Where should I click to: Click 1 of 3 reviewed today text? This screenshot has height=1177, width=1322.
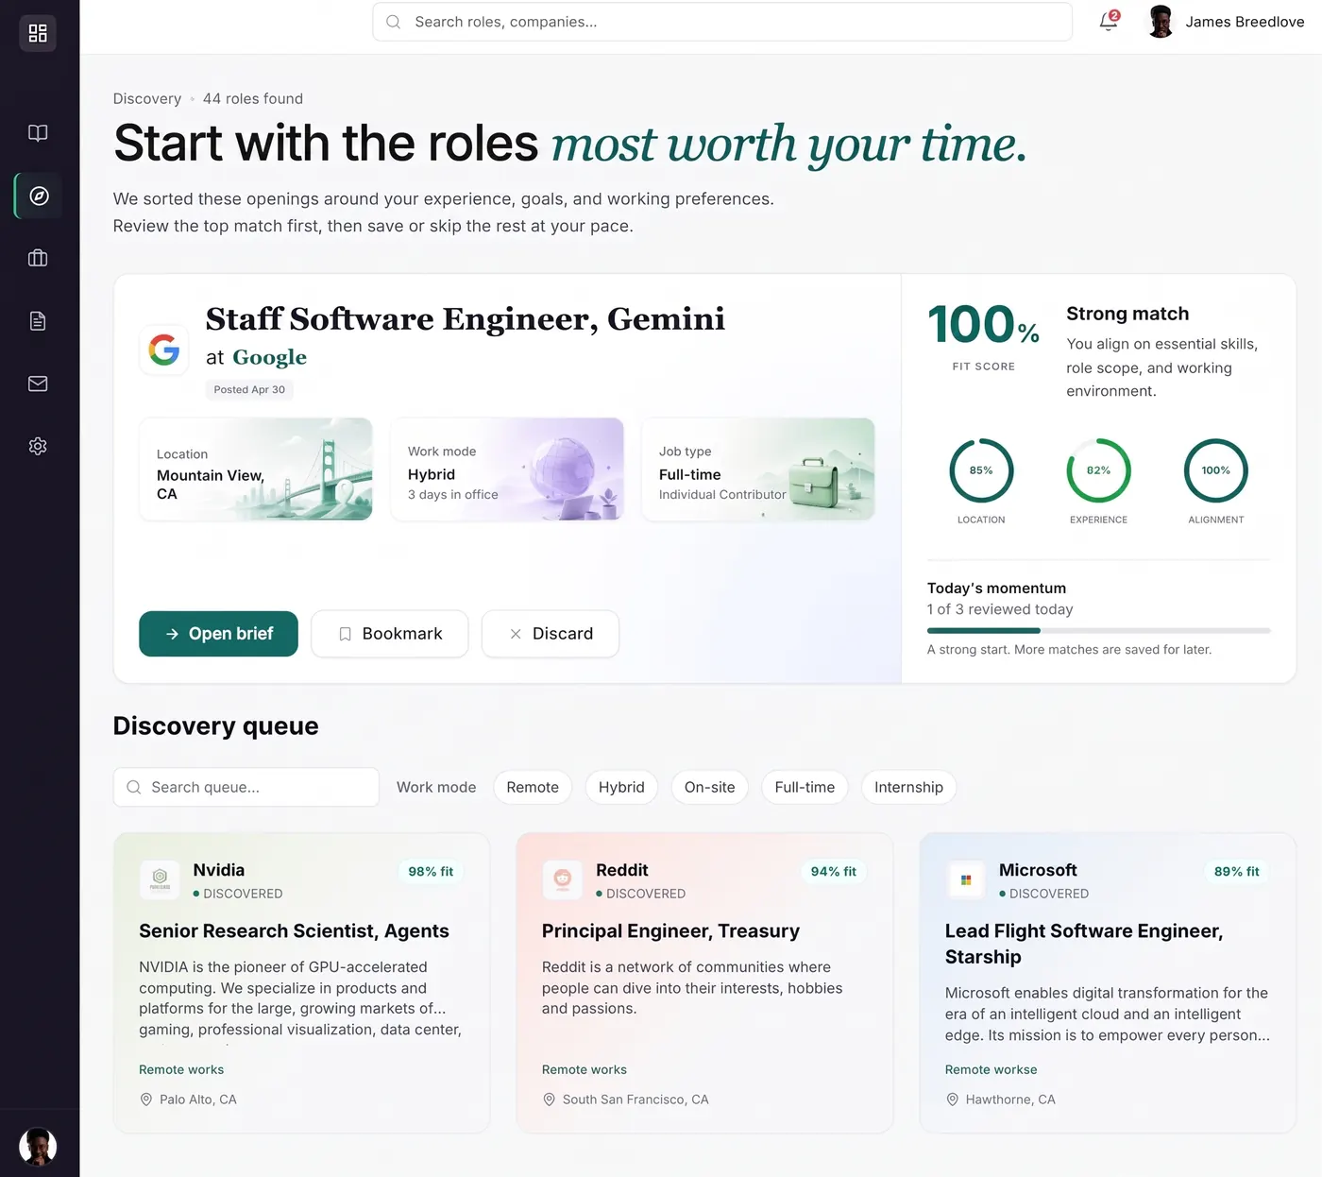click(x=1000, y=609)
